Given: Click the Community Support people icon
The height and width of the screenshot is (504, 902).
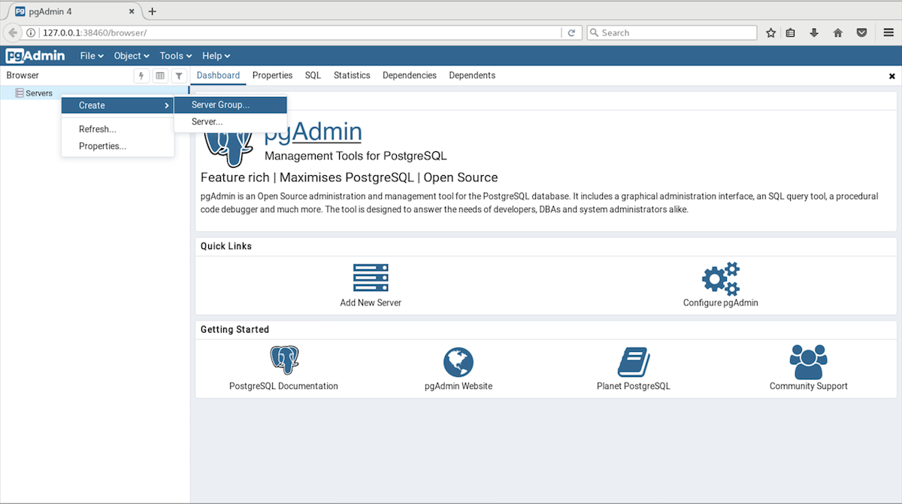Looking at the screenshot, I should pyautogui.click(x=808, y=362).
